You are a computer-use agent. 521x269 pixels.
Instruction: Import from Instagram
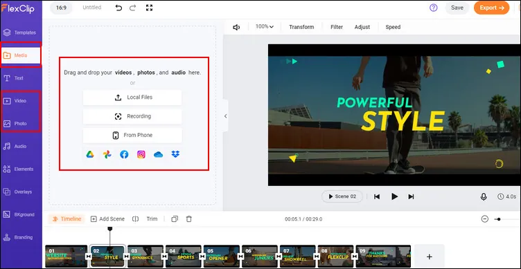pos(141,154)
